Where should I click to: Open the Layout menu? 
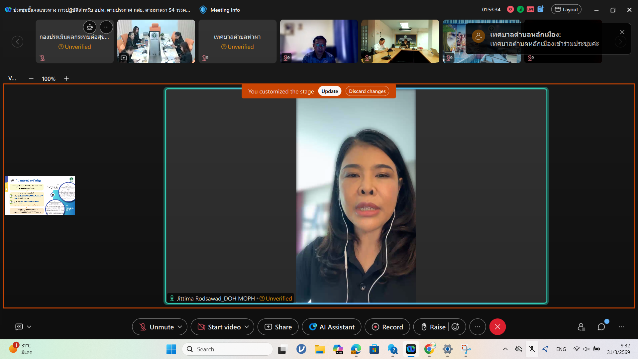[566, 10]
